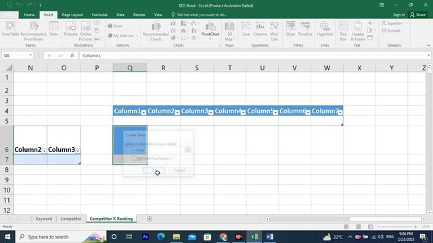Open the Page Layout tab
This screenshot has height=243, width=433.
click(x=72, y=15)
